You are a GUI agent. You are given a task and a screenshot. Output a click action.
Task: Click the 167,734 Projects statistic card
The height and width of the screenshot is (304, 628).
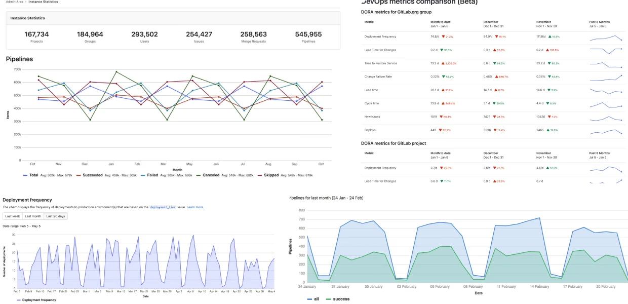pyautogui.click(x=37, y=36)
